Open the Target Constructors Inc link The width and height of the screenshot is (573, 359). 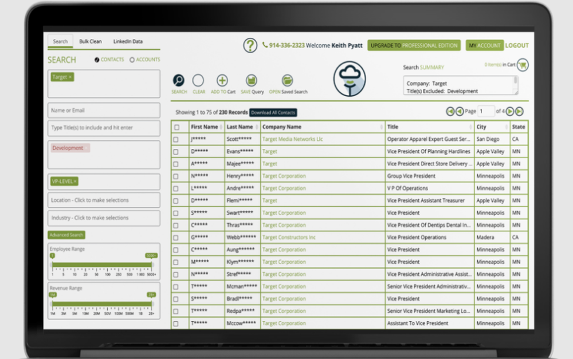pyautogui.click(x=289, y=238)
